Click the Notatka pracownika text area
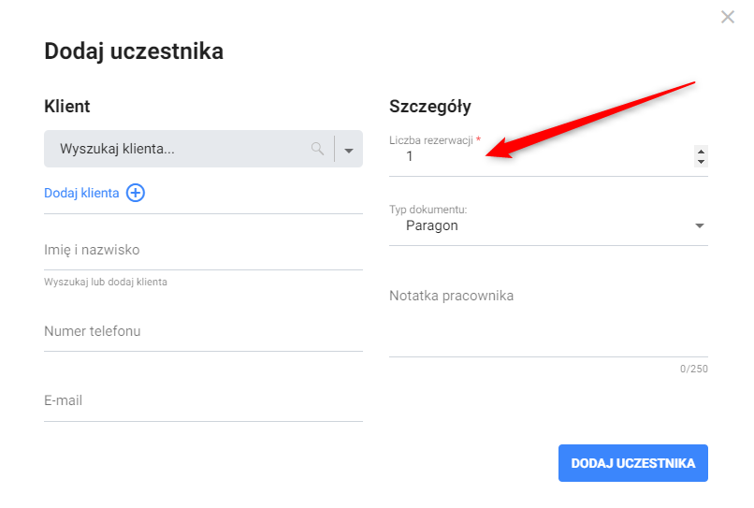Image resolution: width=754 pixels, height=508 pixels. (x=547, y=318)
